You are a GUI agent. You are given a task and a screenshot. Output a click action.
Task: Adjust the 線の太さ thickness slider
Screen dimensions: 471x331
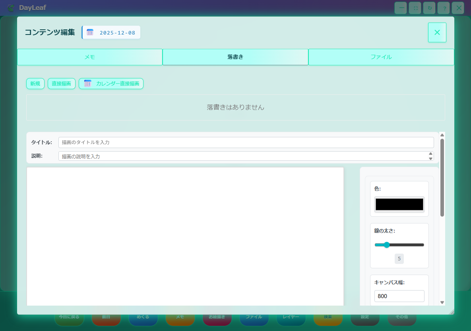(x=387, y=244)
